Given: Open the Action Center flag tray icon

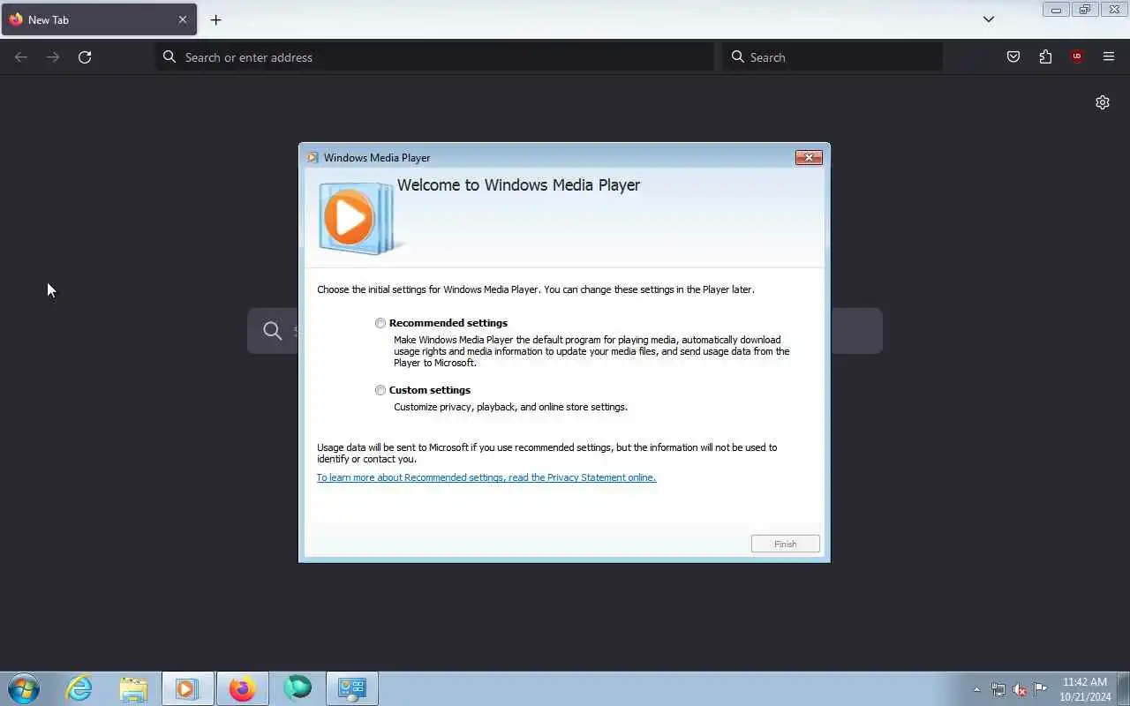Looking at the screenshot, I should pos(1041,690).
